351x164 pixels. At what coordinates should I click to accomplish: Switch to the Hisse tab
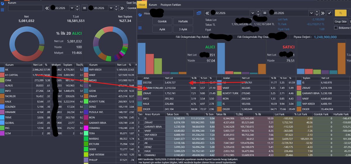point(142,5)
